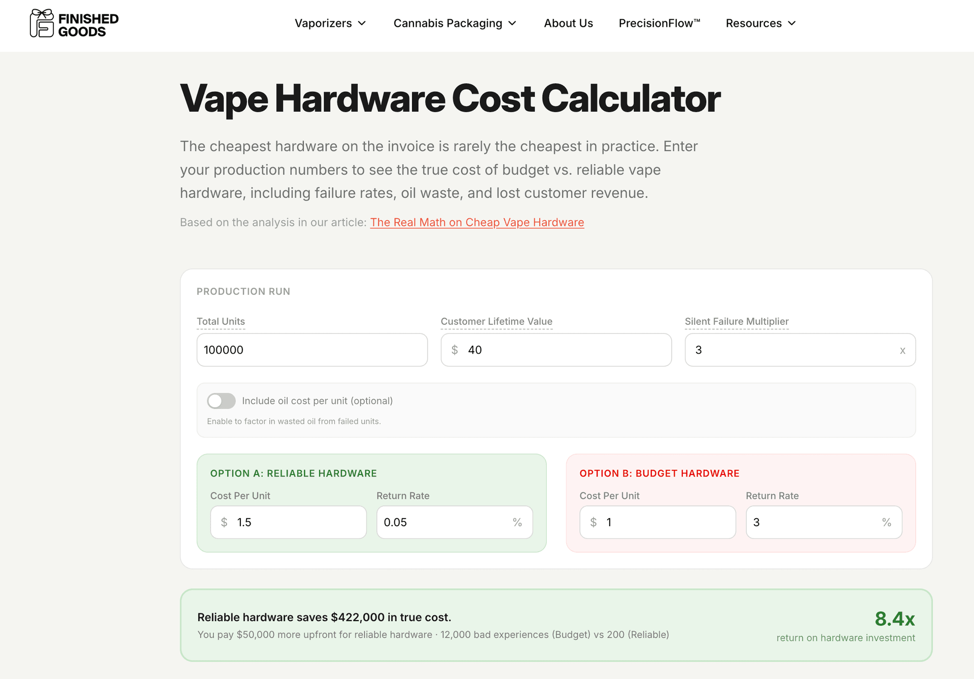974x679 pixels.
Task: Click the Silent Failure Multiplier tooltip label
Action: point(736,321)
